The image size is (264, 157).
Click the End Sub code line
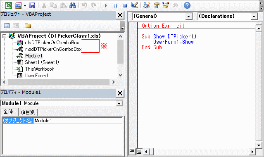point(152,48)
